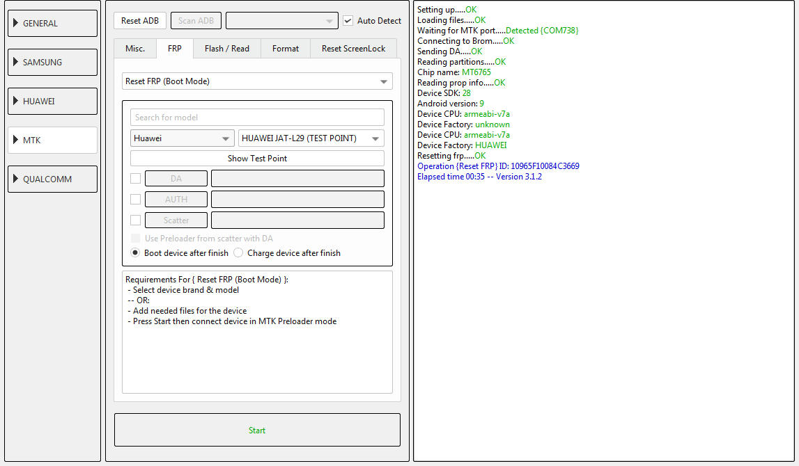
Task: Click the 'Loading files.....OK' log line
Action: (451, 20)
